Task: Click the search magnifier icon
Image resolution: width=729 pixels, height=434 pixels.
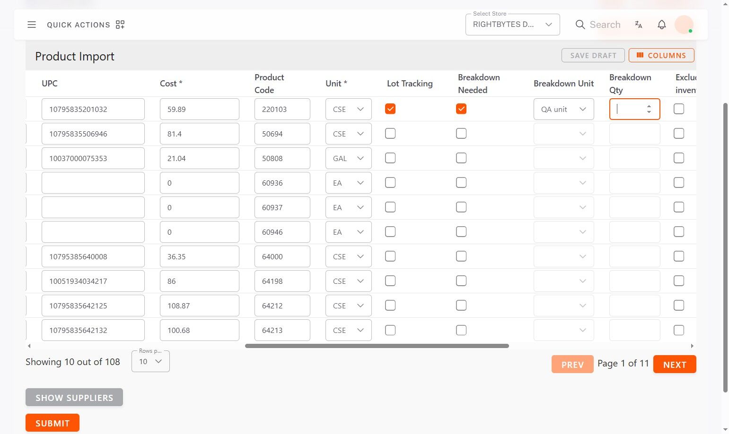Action: [580, 25]
